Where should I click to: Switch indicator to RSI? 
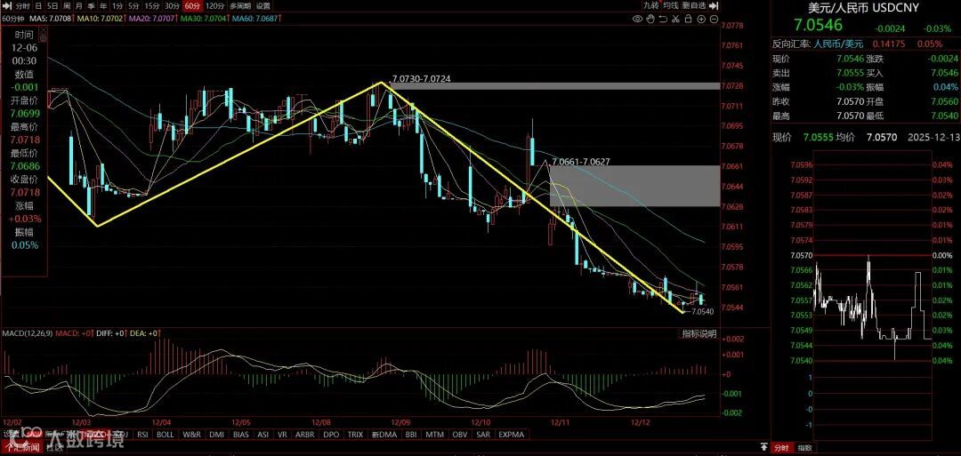coord(142,435)
